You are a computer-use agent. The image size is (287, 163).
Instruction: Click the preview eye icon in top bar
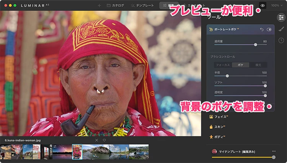coord(263,5)
